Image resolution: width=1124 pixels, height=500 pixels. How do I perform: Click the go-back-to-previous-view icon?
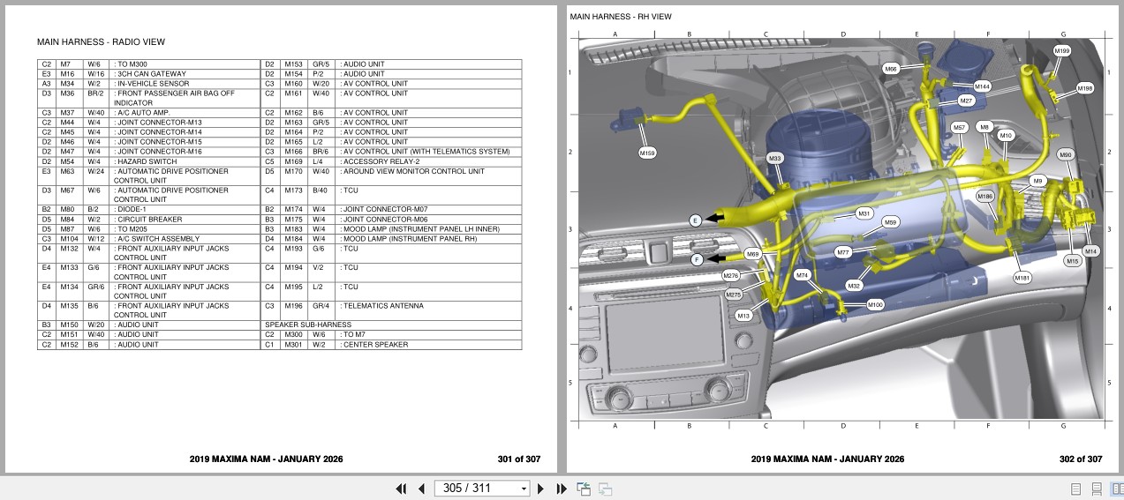pos(584,489)
